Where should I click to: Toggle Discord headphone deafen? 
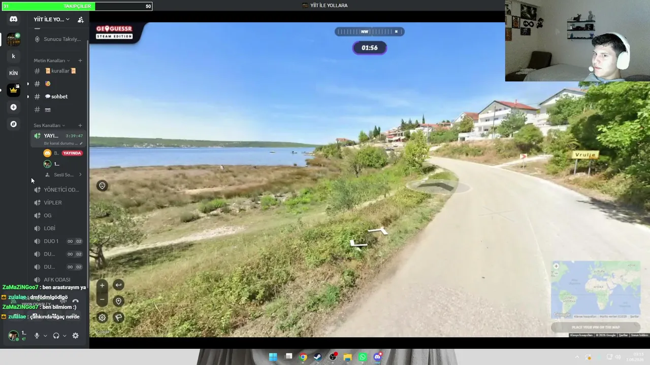pyautogui.click(x=56, y=336)
